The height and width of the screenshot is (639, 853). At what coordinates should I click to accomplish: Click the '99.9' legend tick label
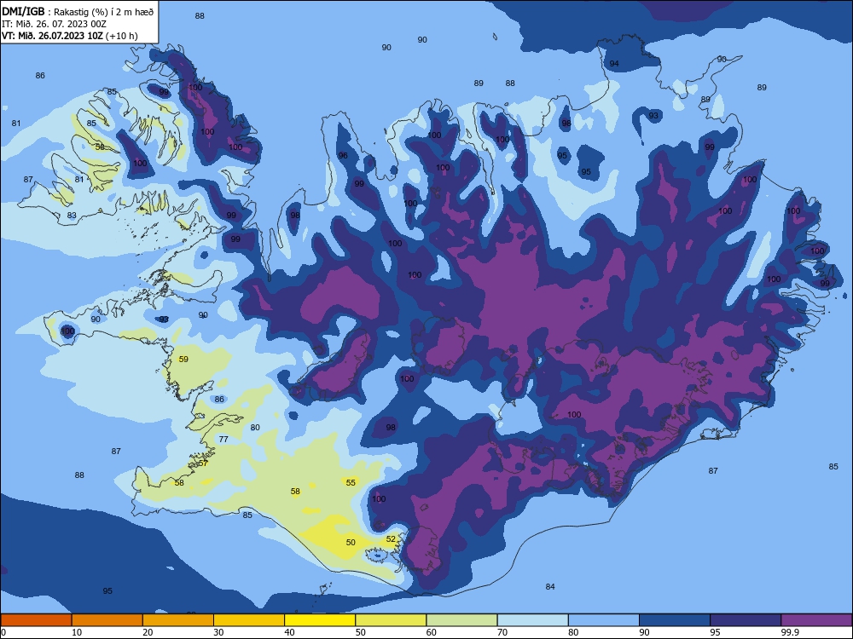click(789, 632)
